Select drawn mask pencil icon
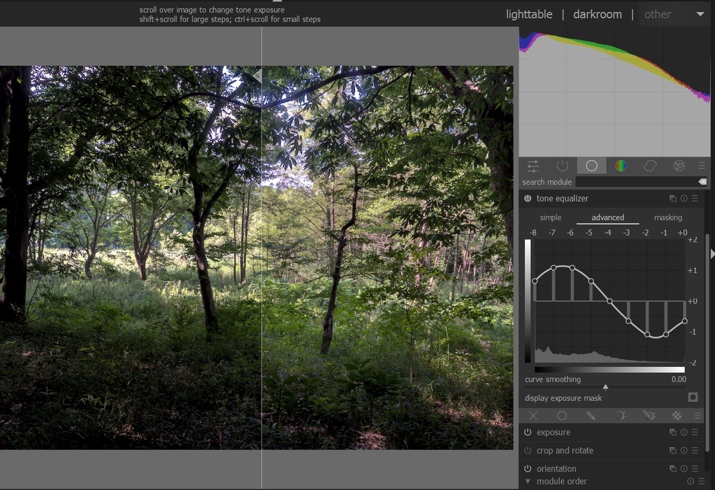715x490 pixels. pyautogui.click(x=590, y=416)
